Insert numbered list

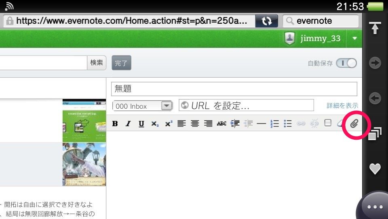[275, 124]
